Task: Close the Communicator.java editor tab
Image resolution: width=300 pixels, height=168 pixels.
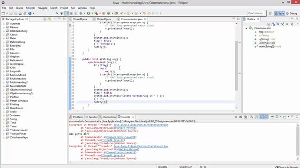Action: [x=145, y=19]
